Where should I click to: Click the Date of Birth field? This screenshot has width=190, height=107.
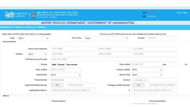pos(146,64)
